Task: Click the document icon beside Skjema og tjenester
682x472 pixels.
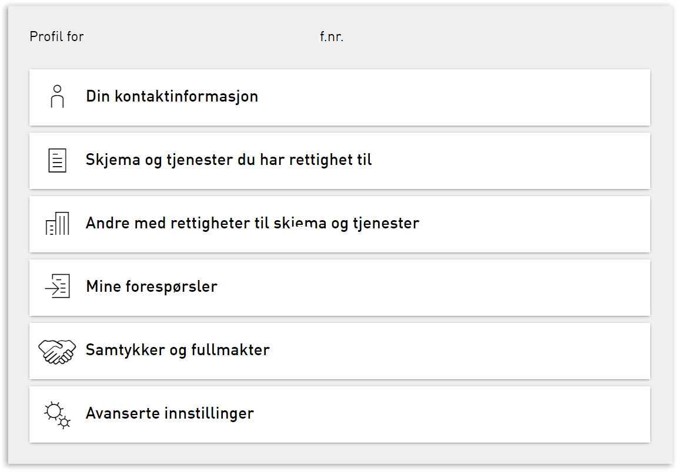Action: pyautogui.click(x=57, y=160)
